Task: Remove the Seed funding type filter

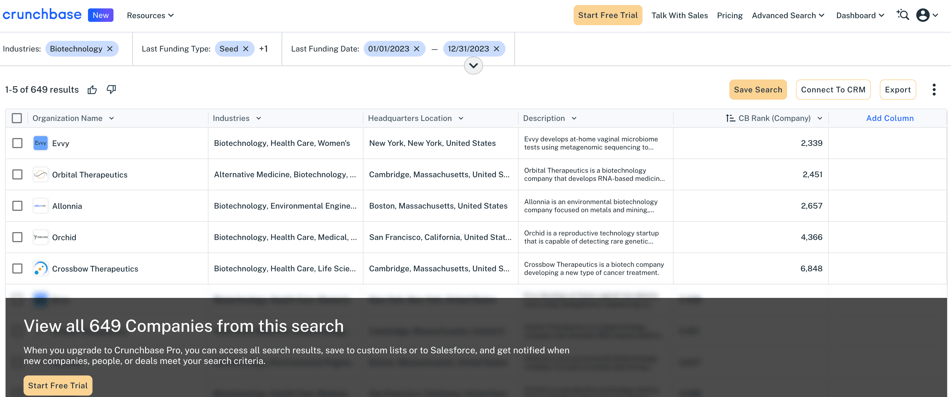Action: pyautogui.click(x=246, y=48)
